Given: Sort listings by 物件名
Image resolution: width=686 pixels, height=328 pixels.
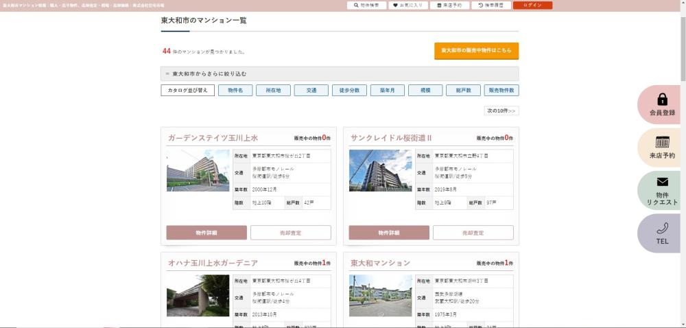Looking at the screenshot, I should click(235, 91).
